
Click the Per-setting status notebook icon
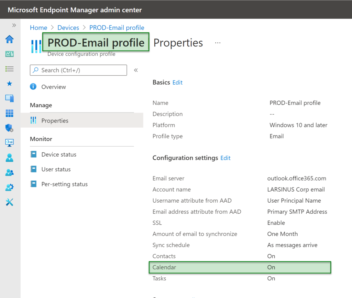click(x=33, y=184)
